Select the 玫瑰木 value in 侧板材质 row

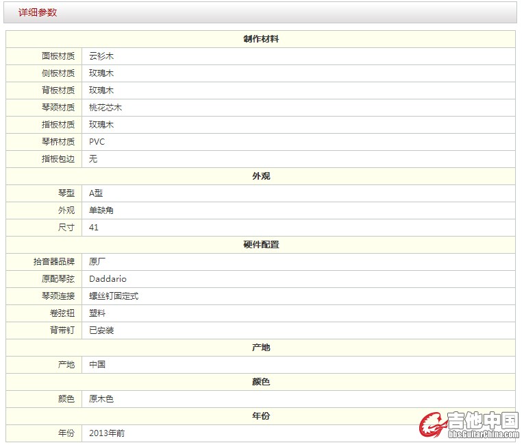tap(101, 73)
